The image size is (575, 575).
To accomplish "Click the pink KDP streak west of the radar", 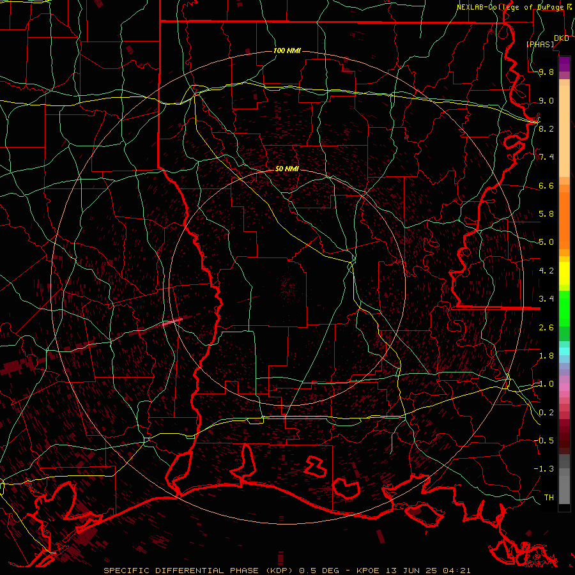I will pyautogui.click(x=173, y=322).
